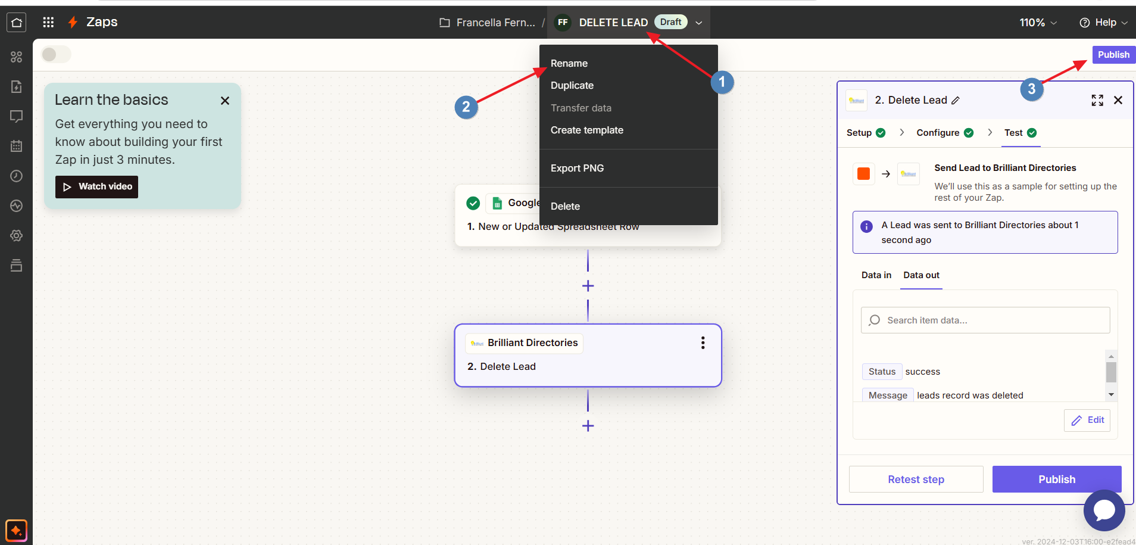Close the Delete Lead step panel
The width and height of the screenshot is (1136, 545).
[x=1118, y=100]
